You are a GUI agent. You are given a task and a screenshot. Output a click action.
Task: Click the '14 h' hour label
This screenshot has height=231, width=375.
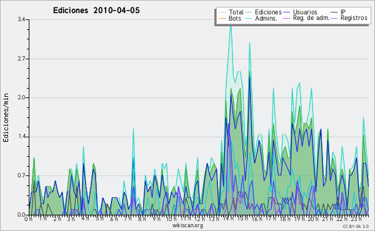pos(228,219)
